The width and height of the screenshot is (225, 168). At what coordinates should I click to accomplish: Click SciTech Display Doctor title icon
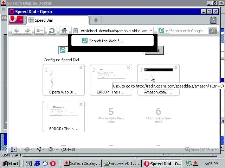click(x=3, y=3)
